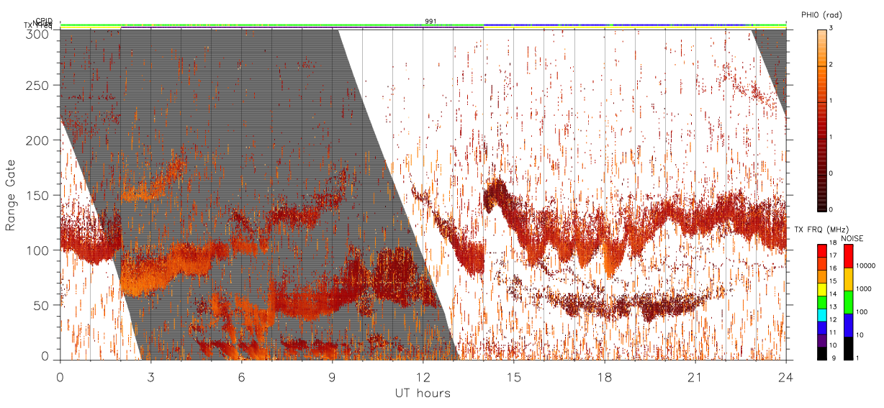Viewport: 884px width, 408px height.
Task: Click the '9' UT hours tick label
Action: (333, 376)
